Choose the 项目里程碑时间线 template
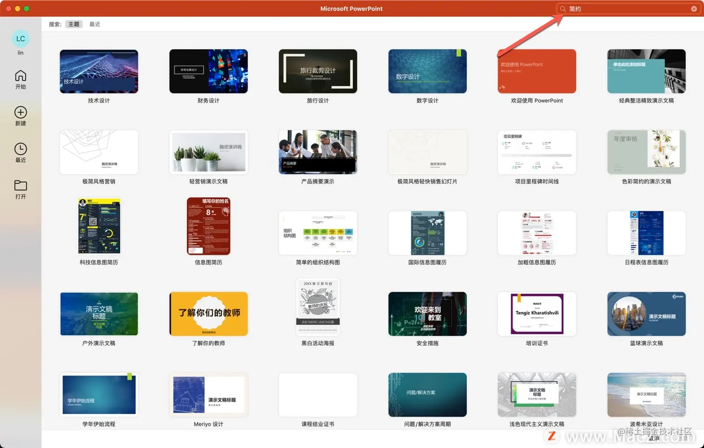This screenshot has width=704, height=448. 537,152
